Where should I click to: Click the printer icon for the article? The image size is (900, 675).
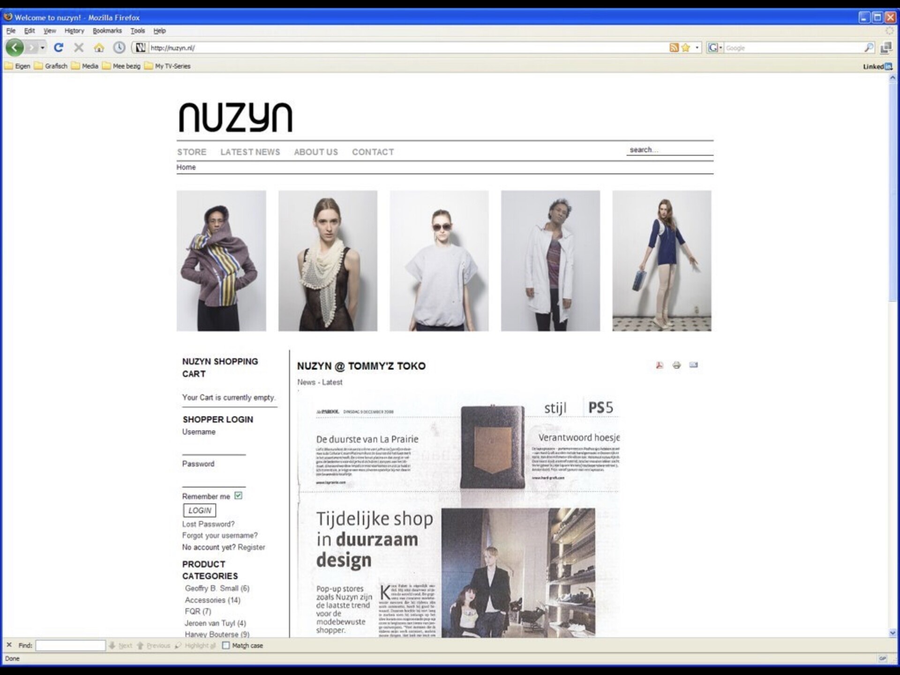click(676, 365)
